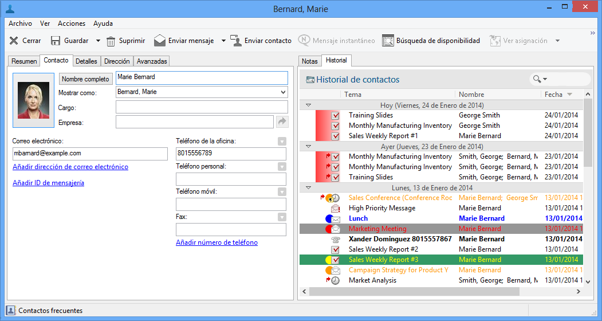Viewport: 602px width, 321px height.
Task: Click the Enviar mensaje envelope icon
Action: point(160,41)
